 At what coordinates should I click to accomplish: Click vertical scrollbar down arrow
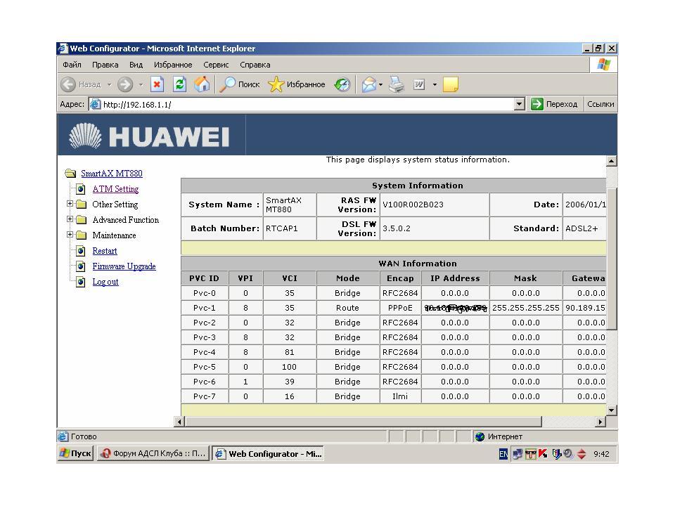pyautogui.click(x=612, y=410)
